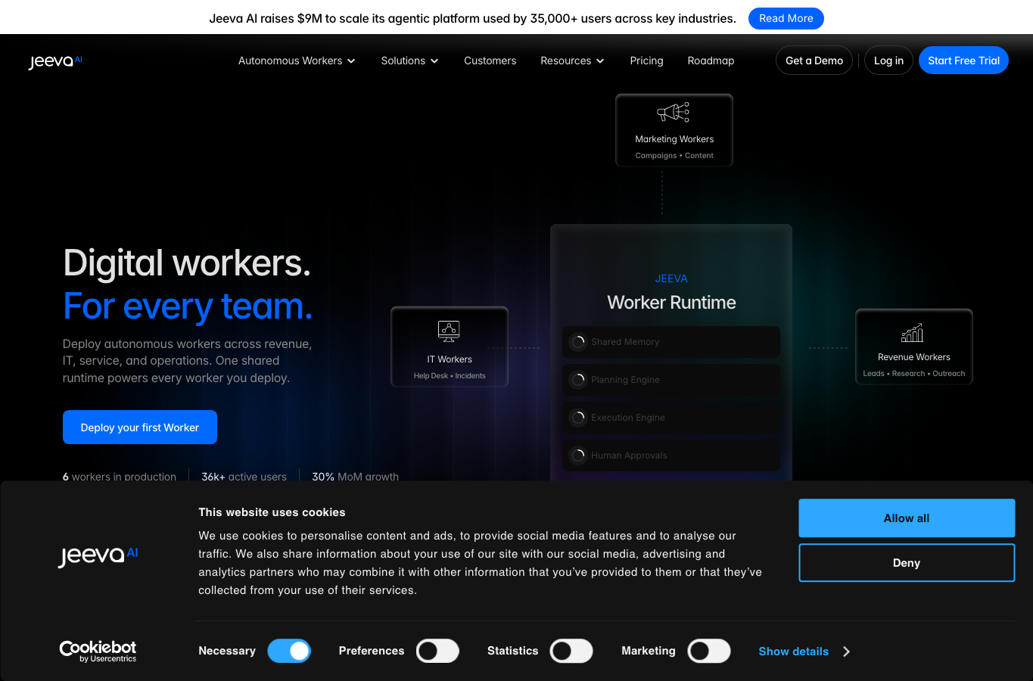Click the Jeeva AI logo in navbar
The image size is (1033, 681).
(x=55, y=61)
